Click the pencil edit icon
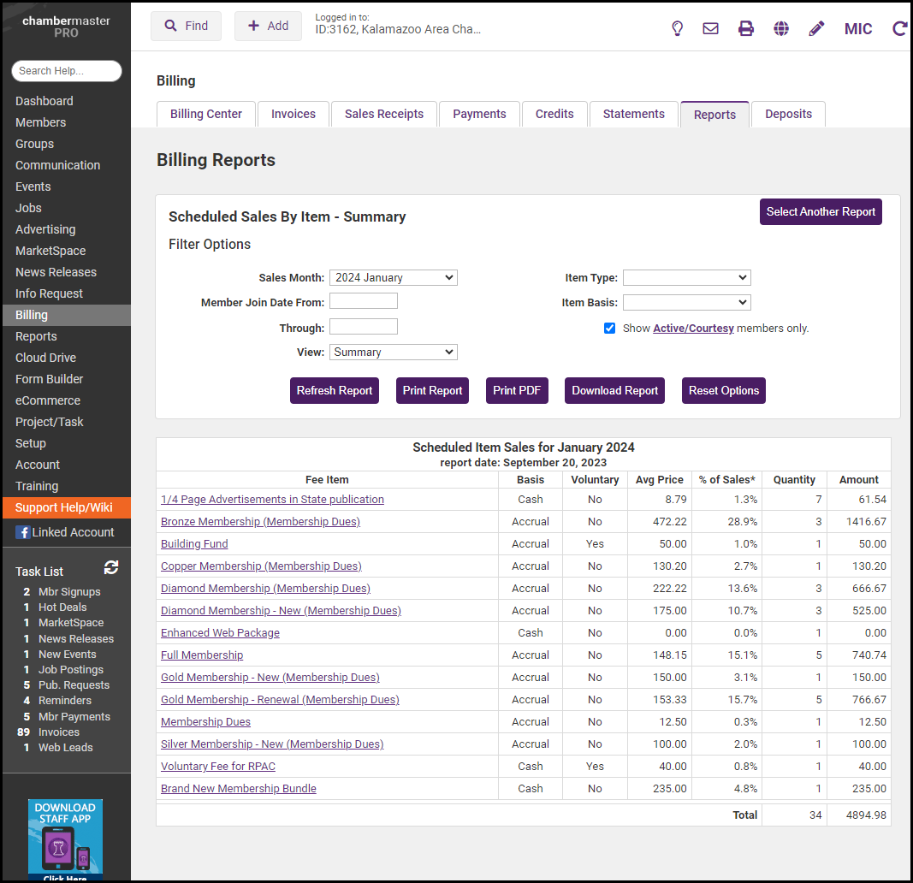This screenshot has width=913, height=883. tap(816, 28)
